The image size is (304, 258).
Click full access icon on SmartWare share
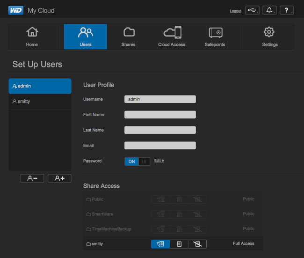pyautogui.click(x=160, y=214)
